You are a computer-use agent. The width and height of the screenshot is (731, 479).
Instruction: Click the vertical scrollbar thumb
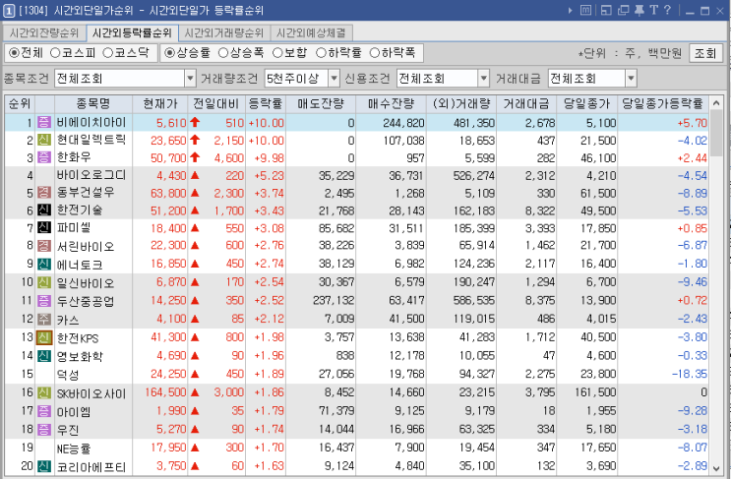[716, 133]
